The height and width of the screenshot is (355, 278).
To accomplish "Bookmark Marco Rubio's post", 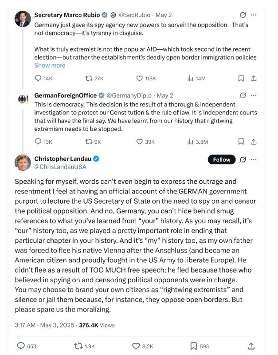I will click(x=240, y=77).
